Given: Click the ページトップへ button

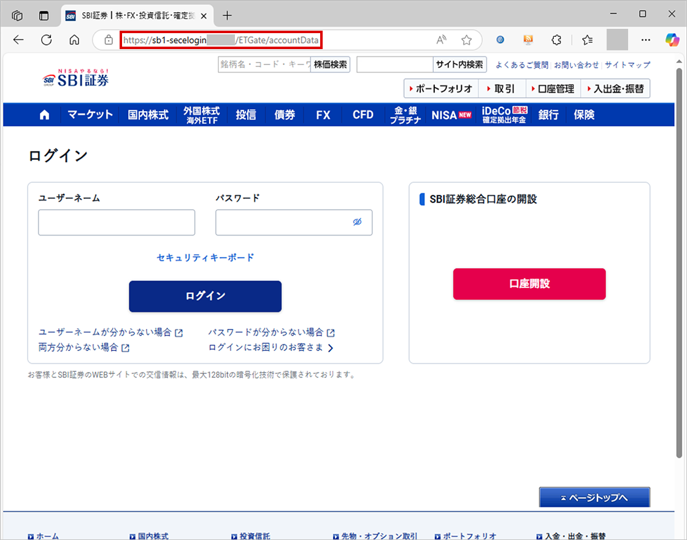Looking at the screenshot, I should point(594,498).
